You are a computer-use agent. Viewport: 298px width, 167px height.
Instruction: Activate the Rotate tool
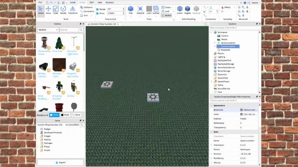[x=63, y=10]
